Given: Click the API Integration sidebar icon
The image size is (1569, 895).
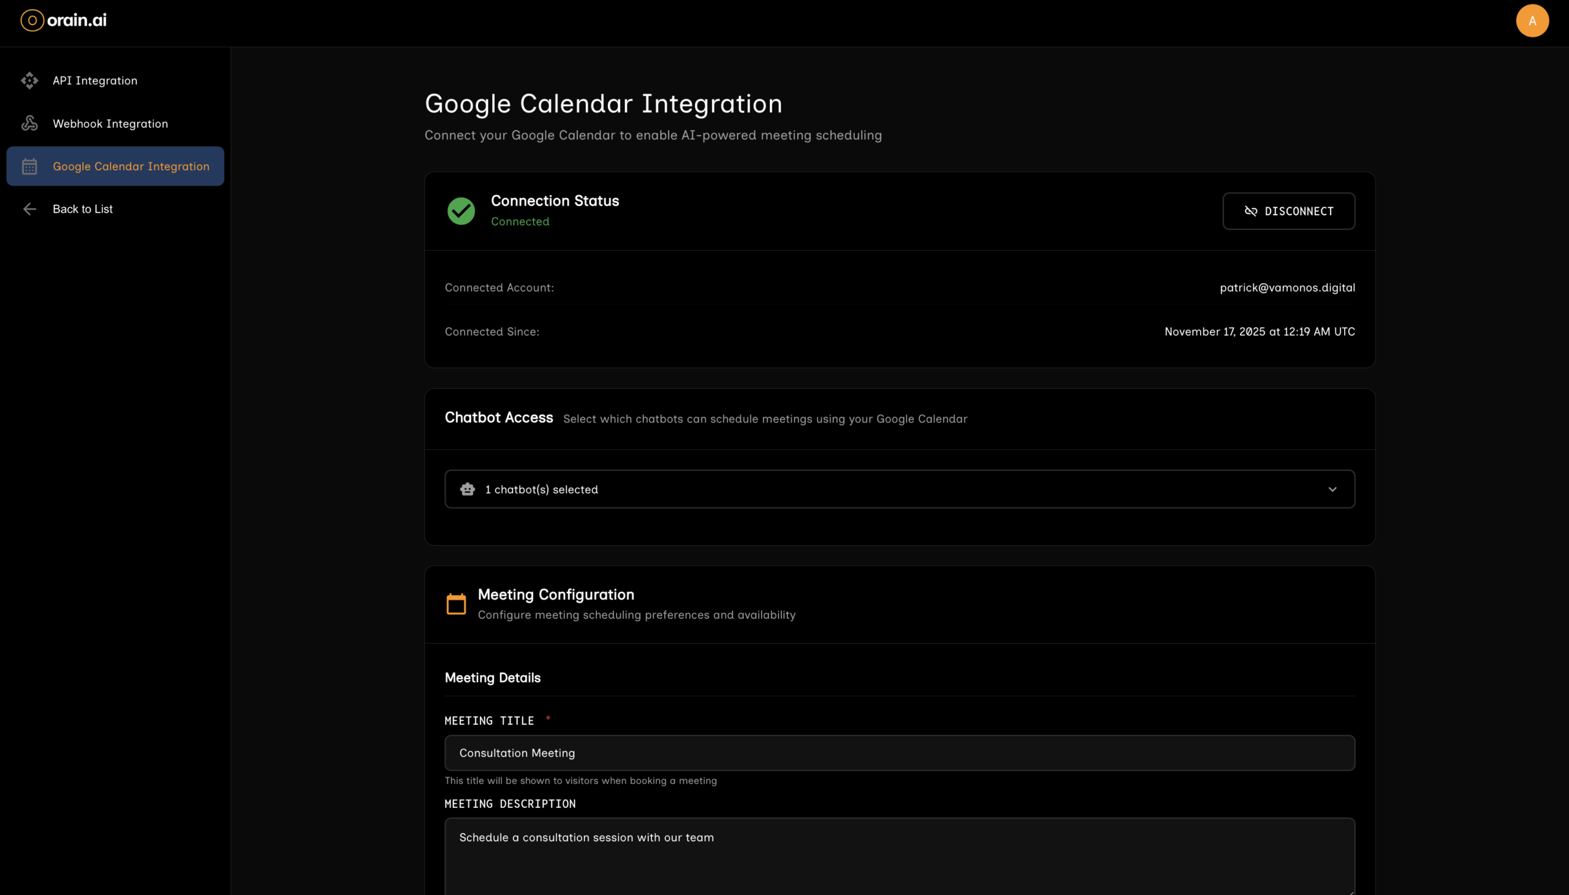Looking at the screenshot, I should pyautogui.click(x=29, y=80).
